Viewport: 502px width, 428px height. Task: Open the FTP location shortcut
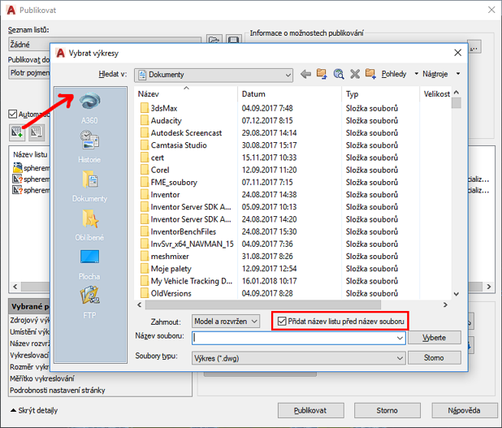coord(89,300)
